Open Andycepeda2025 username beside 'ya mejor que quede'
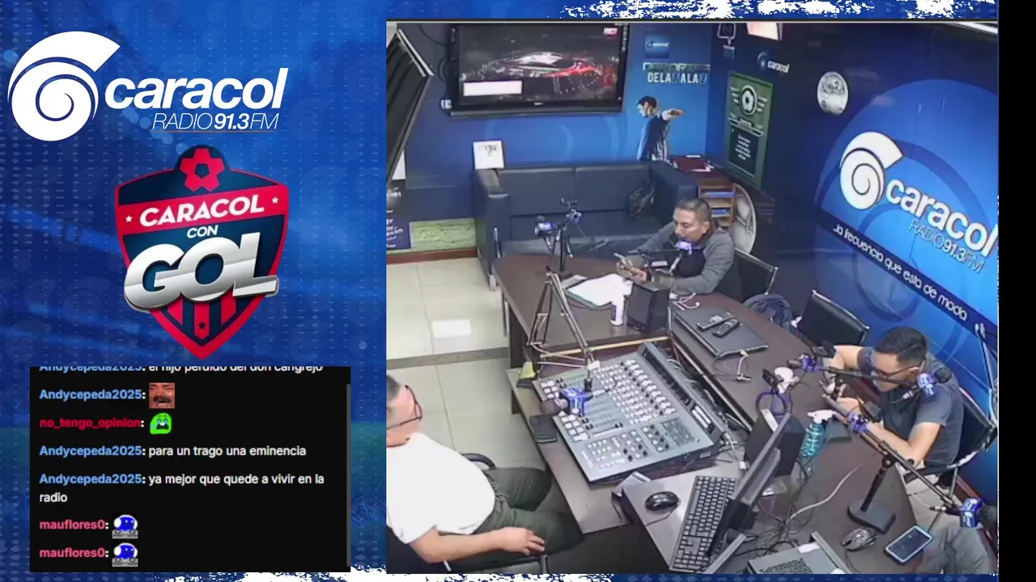This screenshot has height=582, width=1036. [x=91, y=479]
